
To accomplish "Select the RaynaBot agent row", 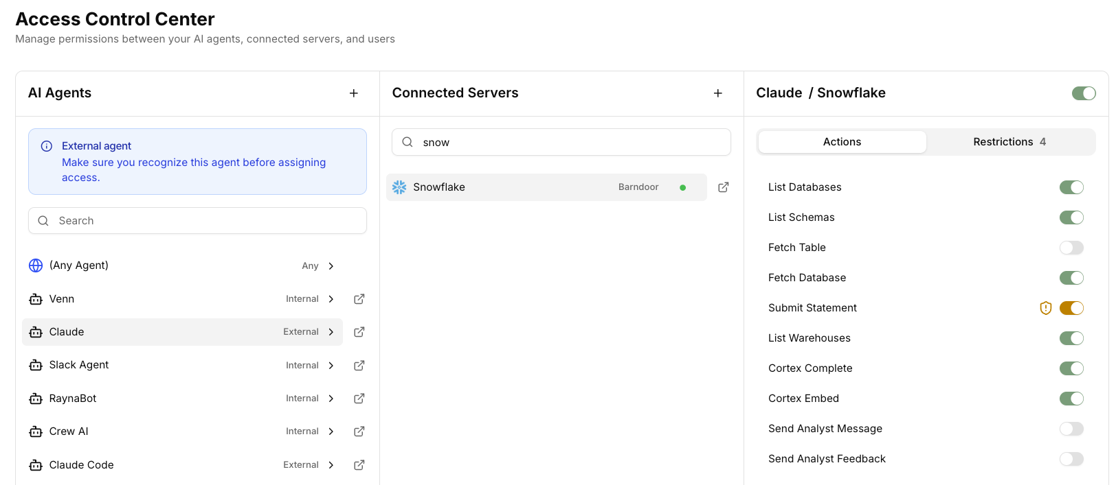I will (x=182, y=399).
